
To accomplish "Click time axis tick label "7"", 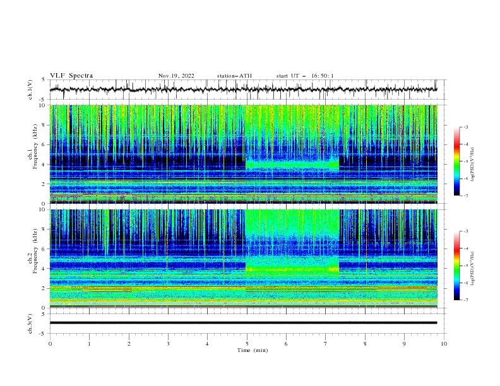I will point(326,344).
